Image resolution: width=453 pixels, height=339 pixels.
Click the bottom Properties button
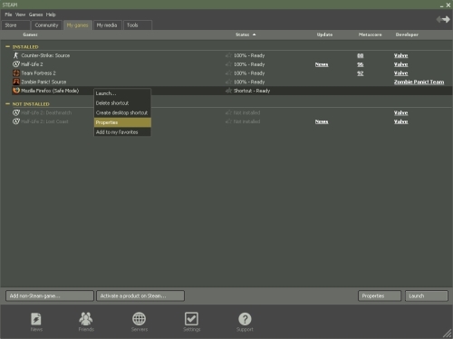click(380, 295)
